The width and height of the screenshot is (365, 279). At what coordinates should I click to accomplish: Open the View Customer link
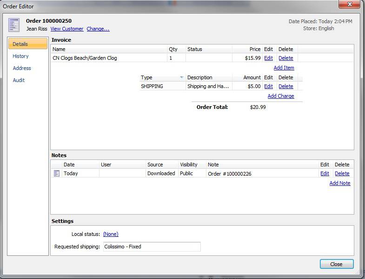(x=67, y=29)
